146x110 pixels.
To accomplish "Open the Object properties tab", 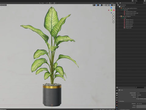I will (x=117, y=105).
